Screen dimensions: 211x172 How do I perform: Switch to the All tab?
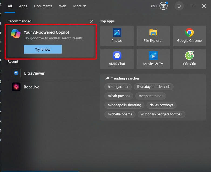click(x=10, y=6)
